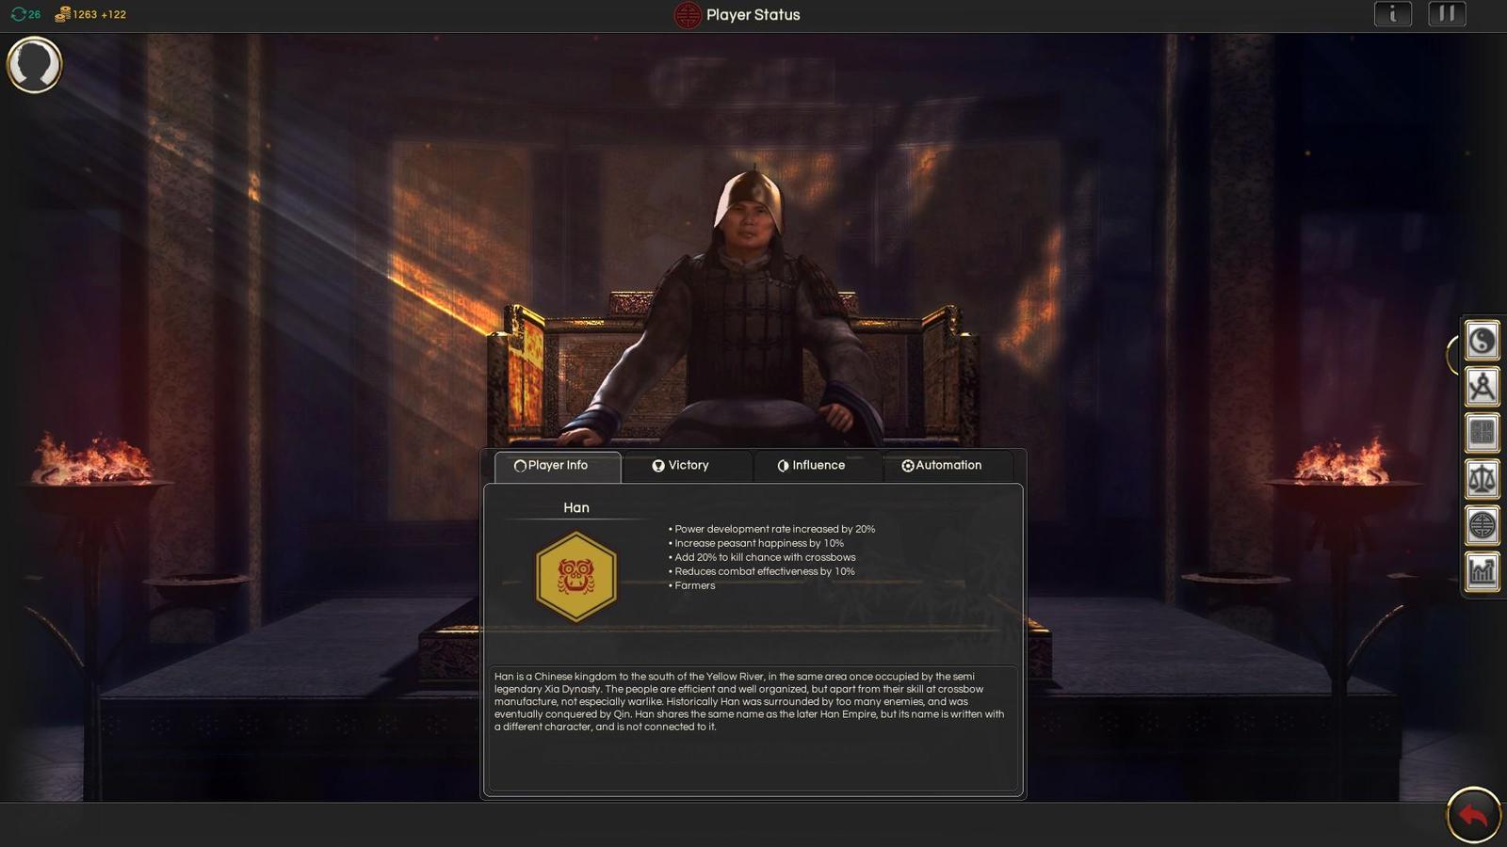Open the balance scales sidebar icon
Image resolution: width=1507 pixels, height=847 pixels.
coord(1482,479)
